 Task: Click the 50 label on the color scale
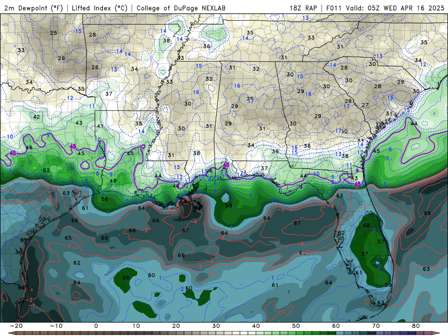point(296,326)
